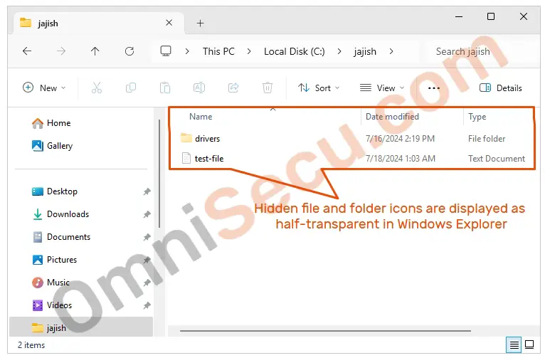Expand chevron after This PC
Screen dimensions: 545x358
(249, 51)
